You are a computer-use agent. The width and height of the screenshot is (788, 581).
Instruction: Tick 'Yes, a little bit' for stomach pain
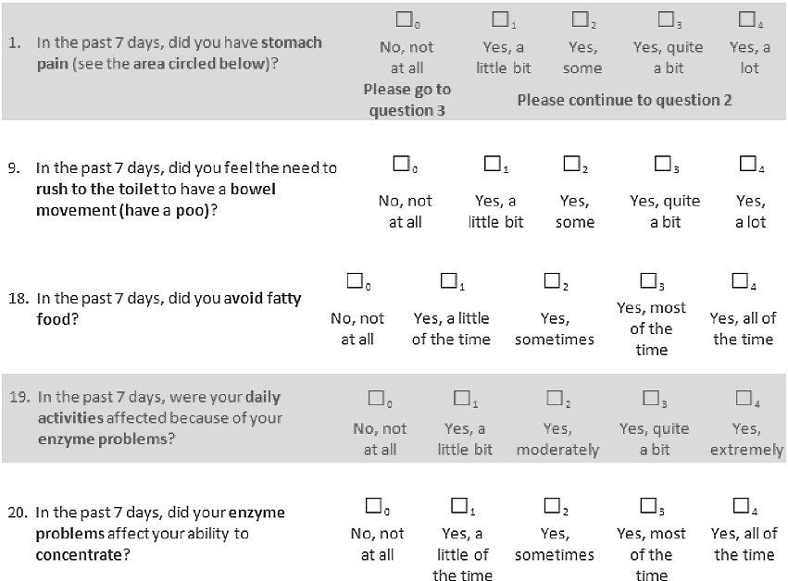(x=500, y=18)
